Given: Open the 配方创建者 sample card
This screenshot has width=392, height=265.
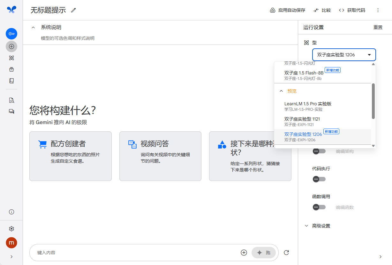Looking at the screenshot, I should (x=71, y=156).
